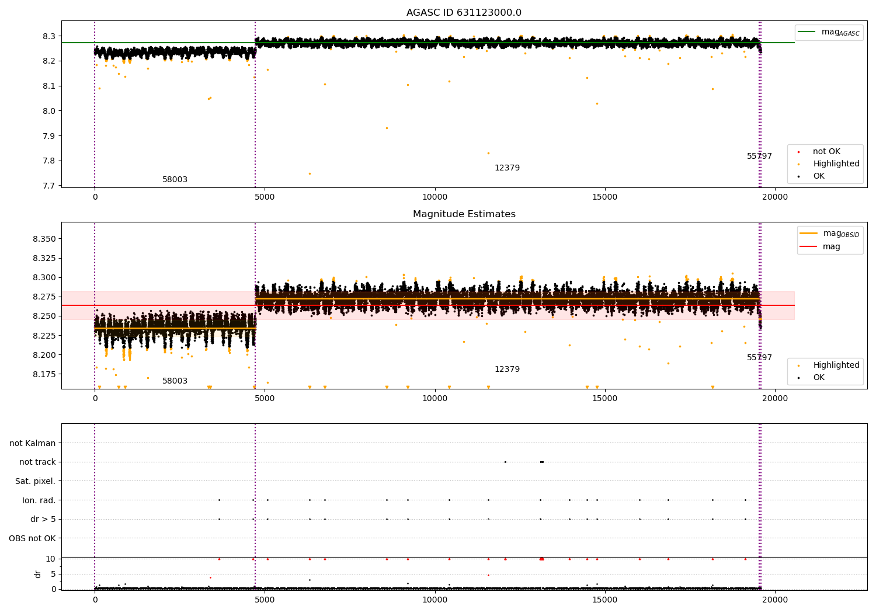
Task: Click 'Highlighted' in the Magnitude Estimates legend
Action: (x=836, y=365)
